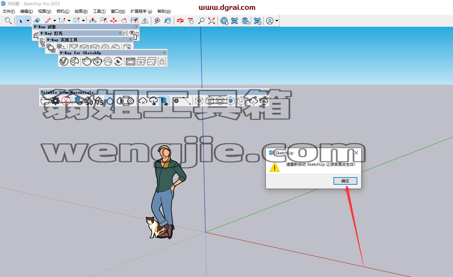This screenshot has width=453, height=277.
Task: Pick the Eraser tool
Action: pos(37,21)
